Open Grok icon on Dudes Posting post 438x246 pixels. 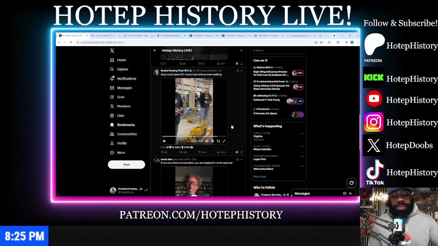click(237, 71)
